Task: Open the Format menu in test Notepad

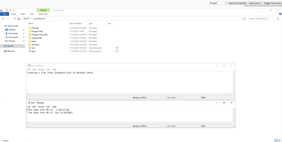Action: (41, 70)
